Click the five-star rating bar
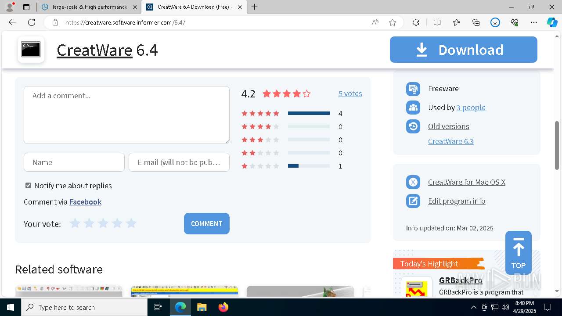 309,113
